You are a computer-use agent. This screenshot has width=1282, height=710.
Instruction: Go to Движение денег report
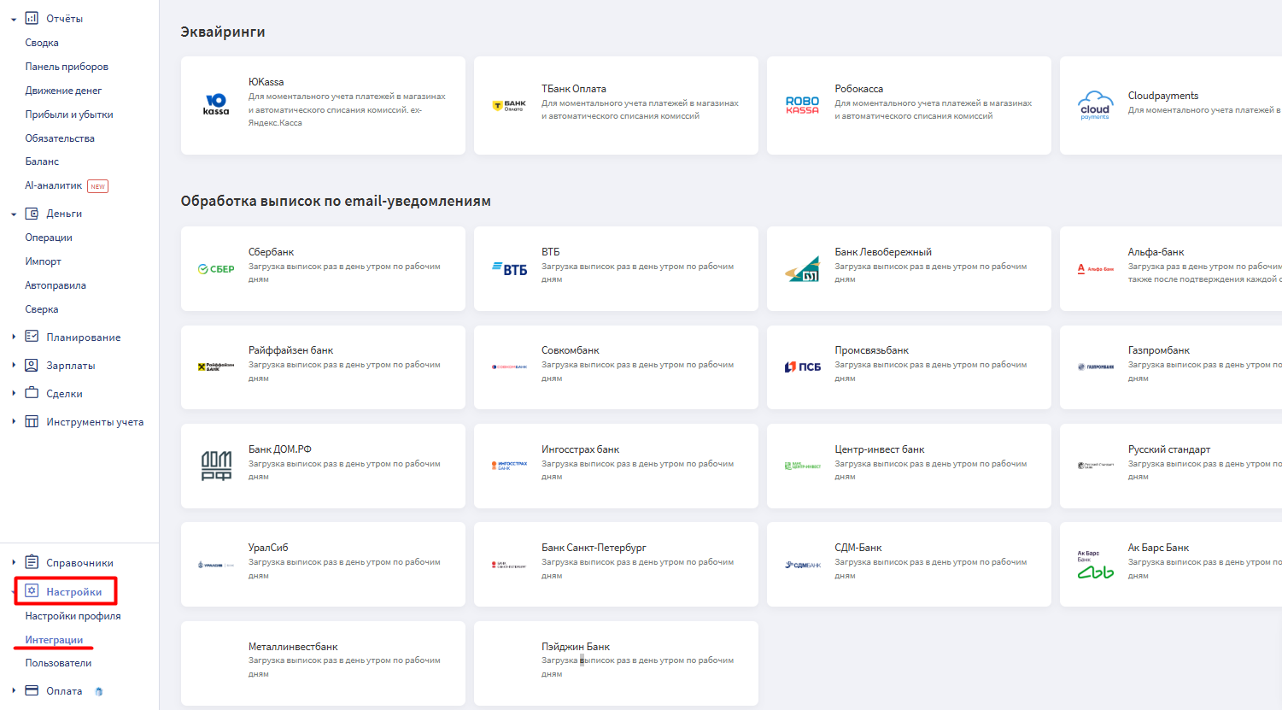click(63, 91)
